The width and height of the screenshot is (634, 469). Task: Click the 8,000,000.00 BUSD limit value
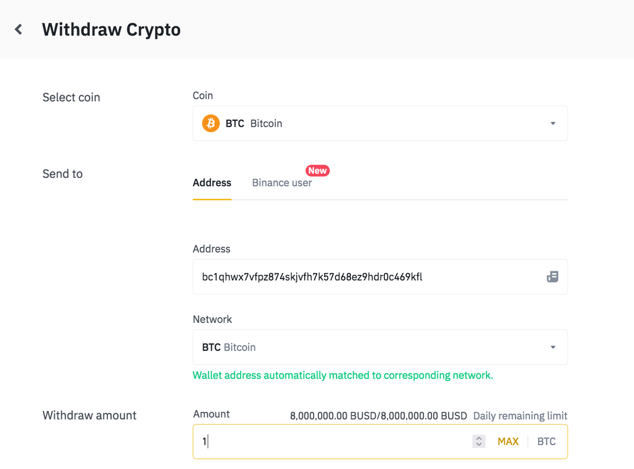[378, 416]
